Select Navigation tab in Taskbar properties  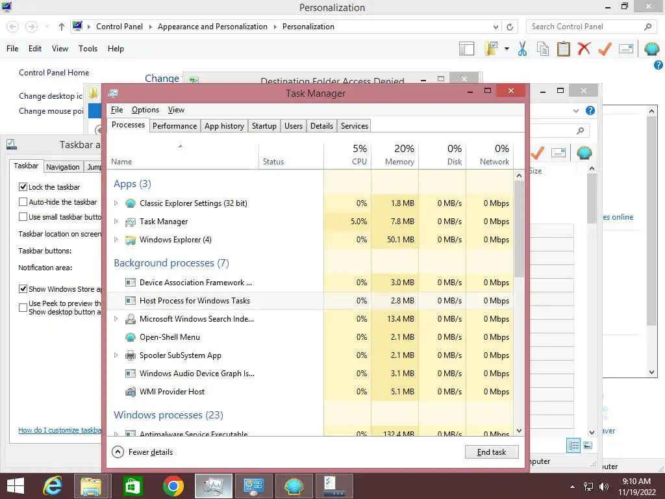tap(63, 167)
